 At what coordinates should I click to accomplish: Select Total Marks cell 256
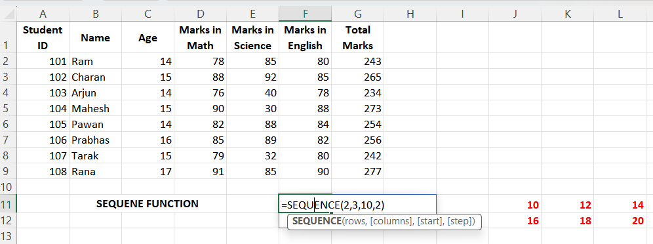[358, 140]
